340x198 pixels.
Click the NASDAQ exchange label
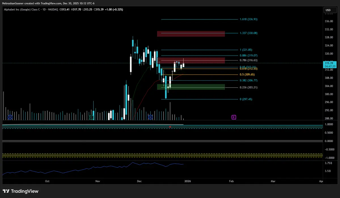pos(53,10)
